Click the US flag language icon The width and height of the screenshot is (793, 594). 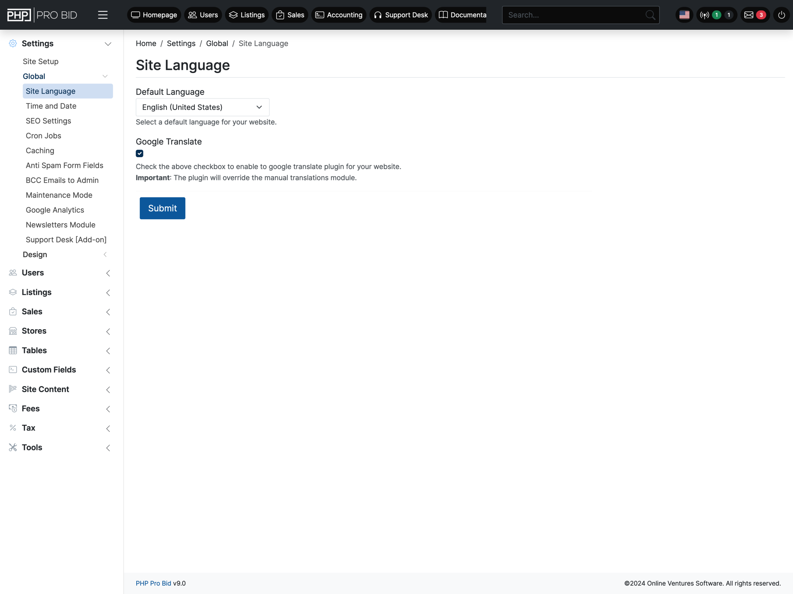click(x=684, y=15)
